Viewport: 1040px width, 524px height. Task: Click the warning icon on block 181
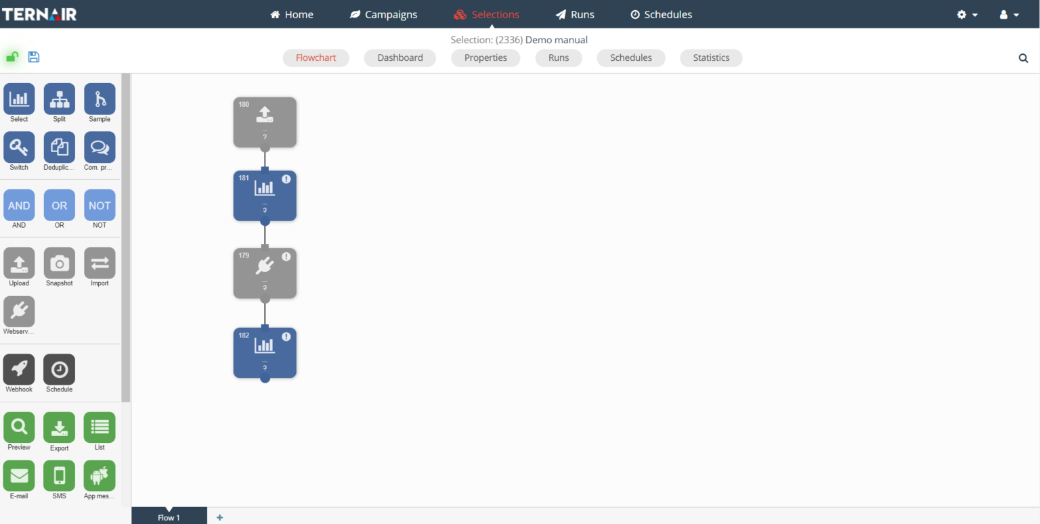click(x=286, y=179)
